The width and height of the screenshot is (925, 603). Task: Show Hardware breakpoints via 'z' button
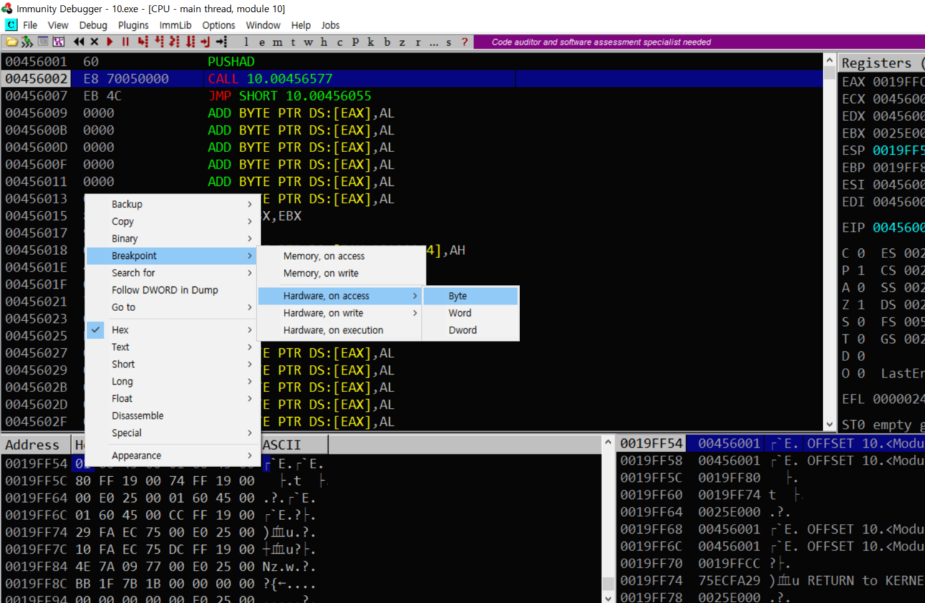tap(402, 42)
